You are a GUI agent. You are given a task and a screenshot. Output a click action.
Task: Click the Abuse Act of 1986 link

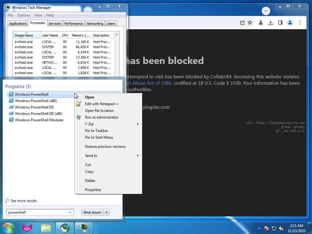click(x=151, y=83)
